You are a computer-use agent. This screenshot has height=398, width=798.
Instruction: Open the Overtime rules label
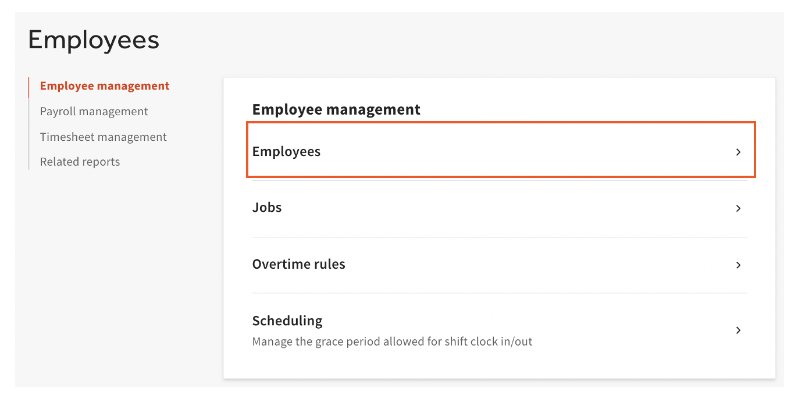pos(298,264)
